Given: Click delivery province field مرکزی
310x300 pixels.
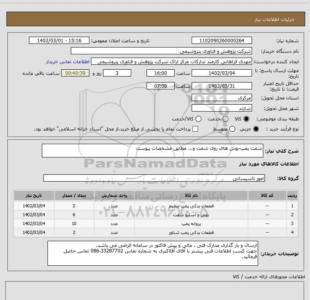Looking at the screenshot, I should 221,97.
